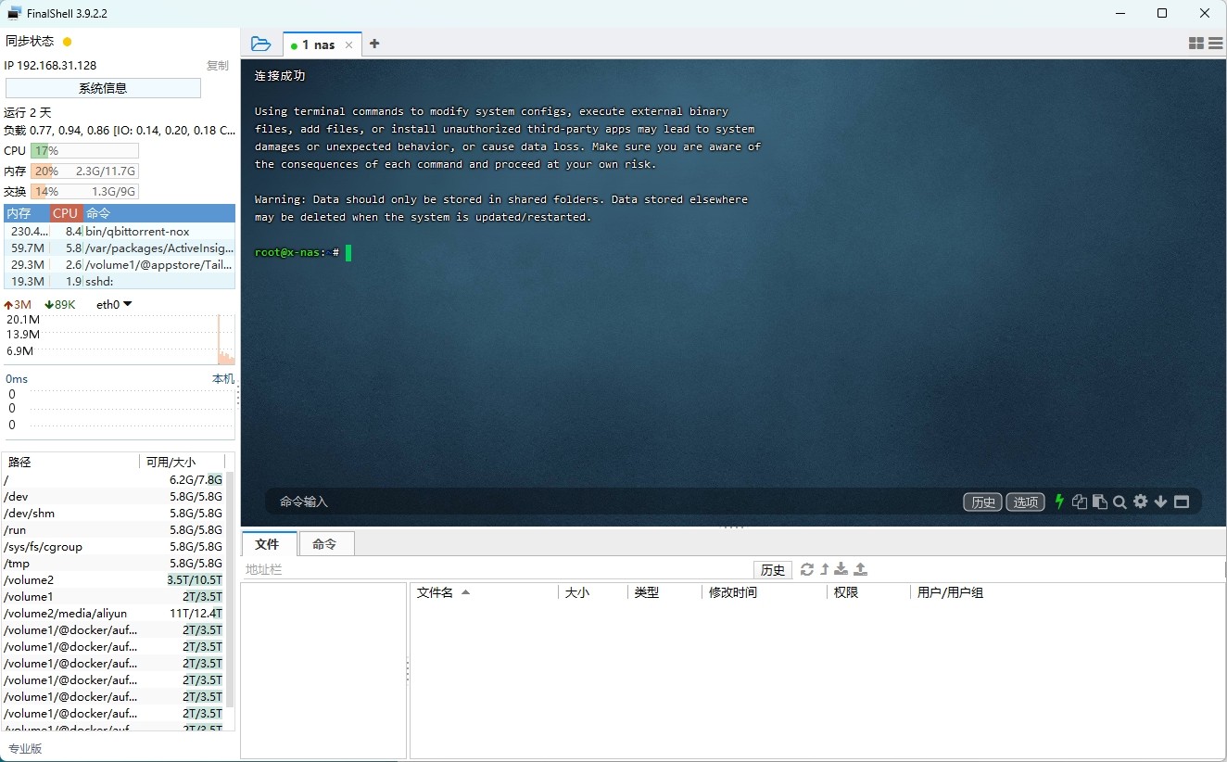The image size is (1227, 762).
Task: Toggle the green lightning accelerator icon
Action: click(1059, 502)
